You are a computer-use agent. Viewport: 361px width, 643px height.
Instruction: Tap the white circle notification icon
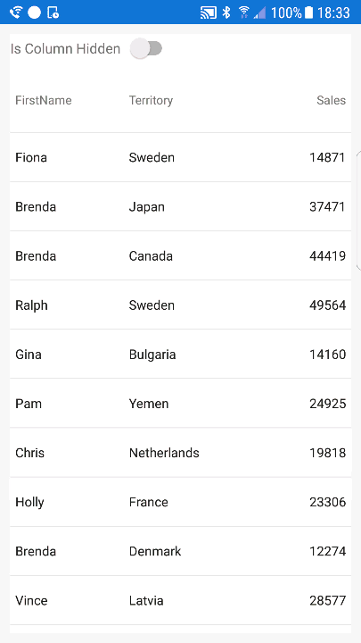coord(35,13)
